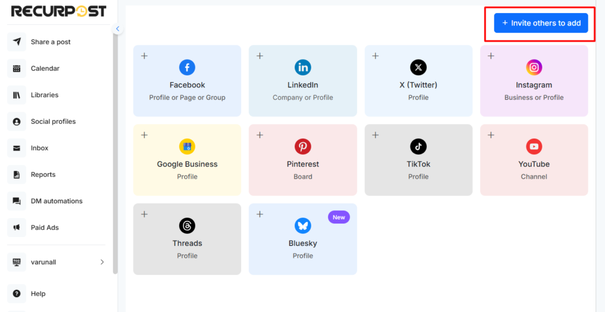Choose the Instagram logo icon
Viewport: 605px width, 312px height.
[x=534, y=67]
